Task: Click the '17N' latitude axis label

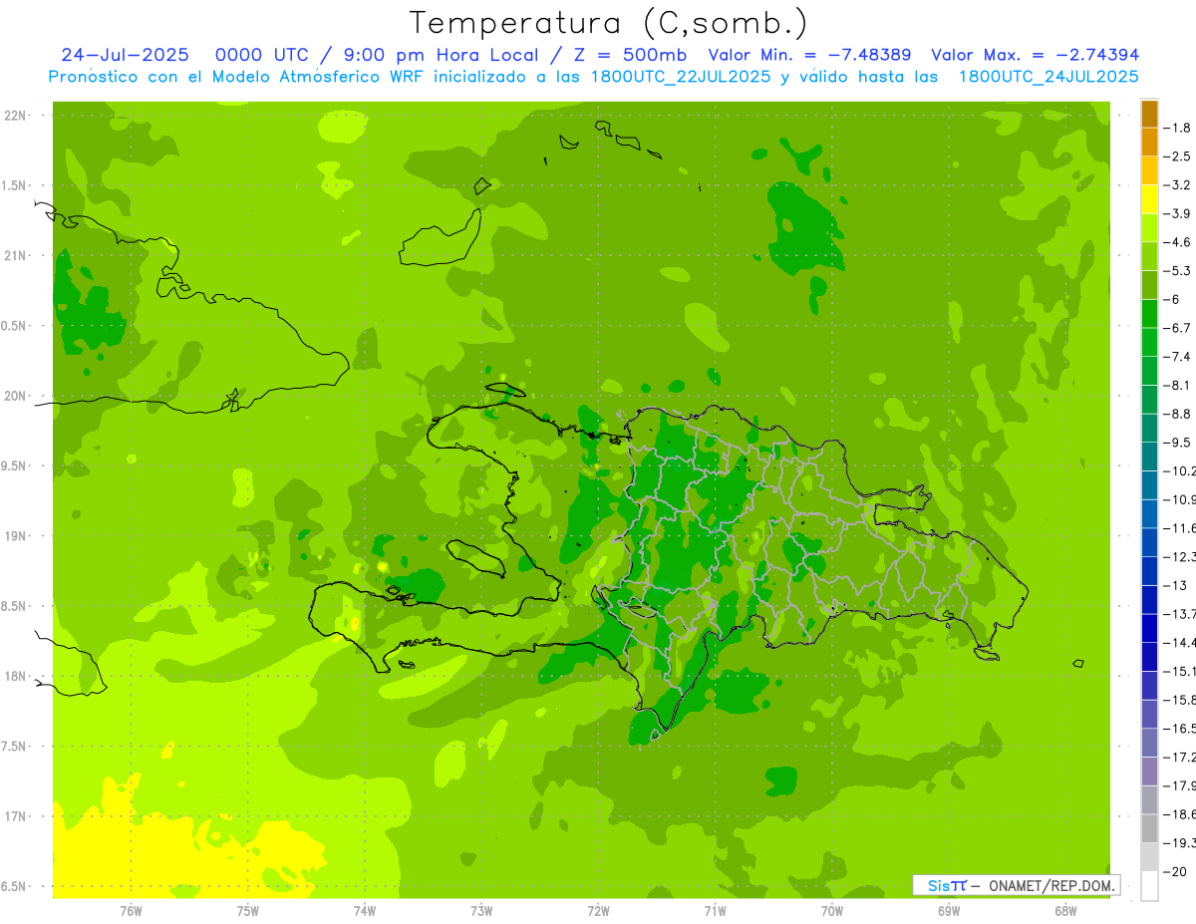Action: [15, 816]
